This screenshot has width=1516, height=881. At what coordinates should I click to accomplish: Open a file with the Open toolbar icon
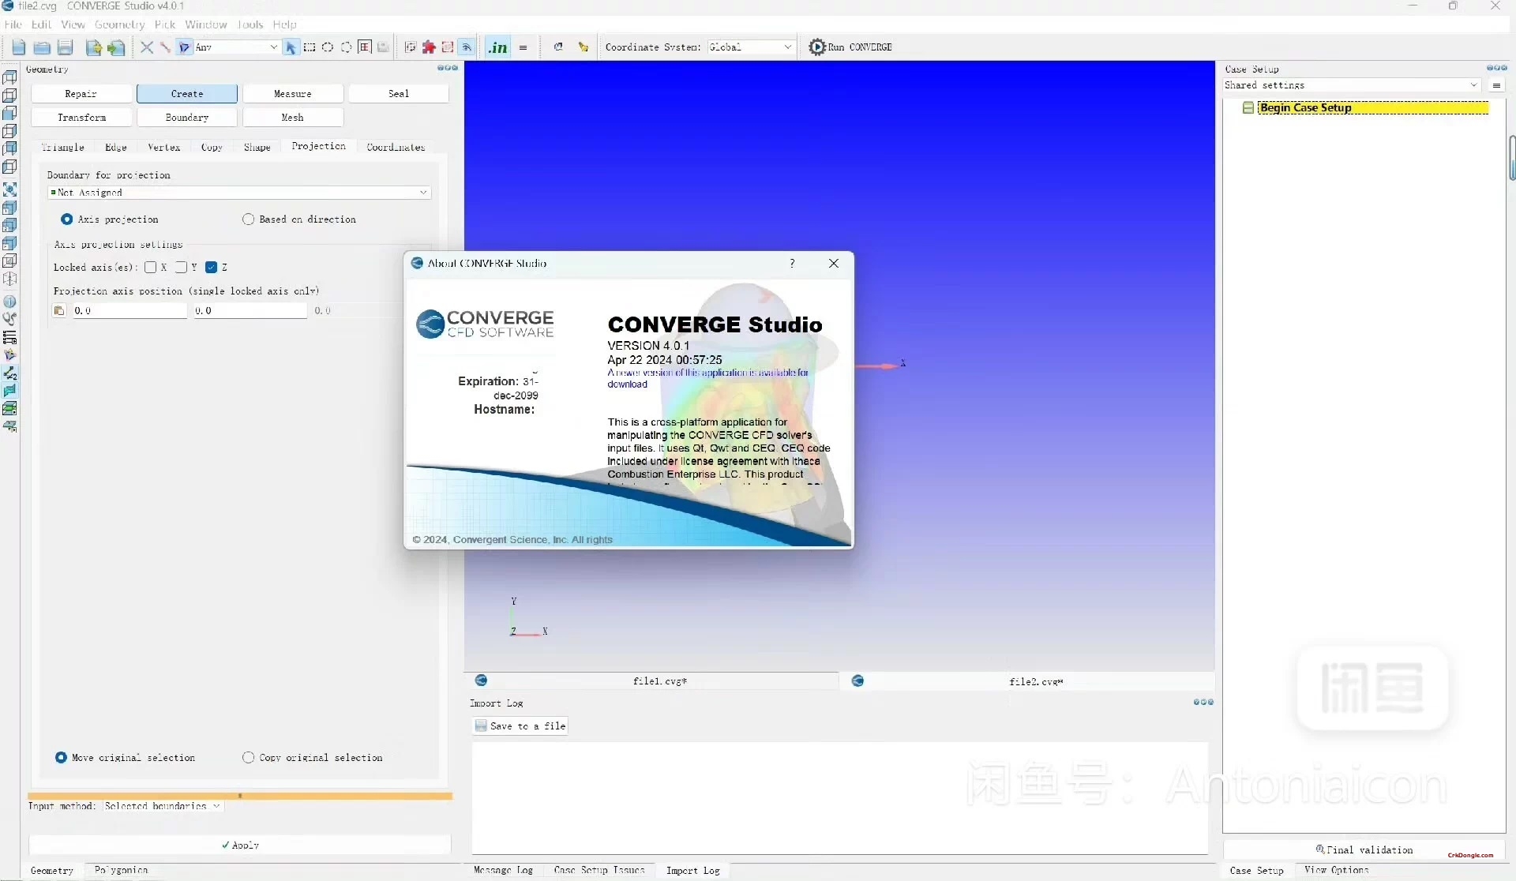[x=42, y=47]
